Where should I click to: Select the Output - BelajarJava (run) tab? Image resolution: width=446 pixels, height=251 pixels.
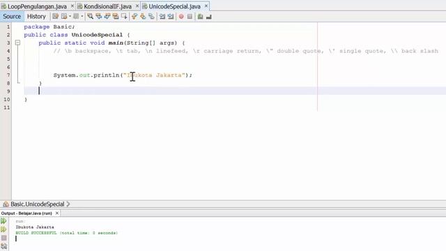pos(26,213)
